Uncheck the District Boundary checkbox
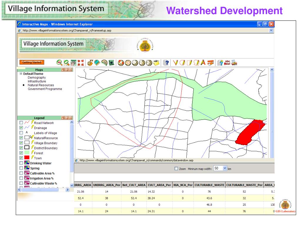Viewport: 301px width, 226px height. (x=21, y=148)
